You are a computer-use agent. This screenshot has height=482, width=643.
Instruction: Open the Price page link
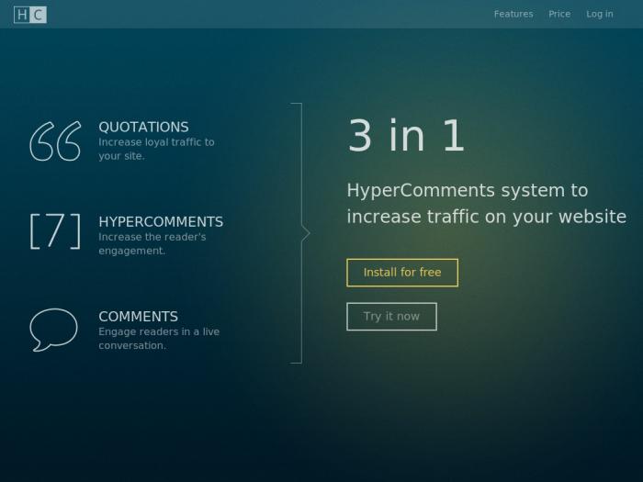pyautogui.click(x=559, y=15)
